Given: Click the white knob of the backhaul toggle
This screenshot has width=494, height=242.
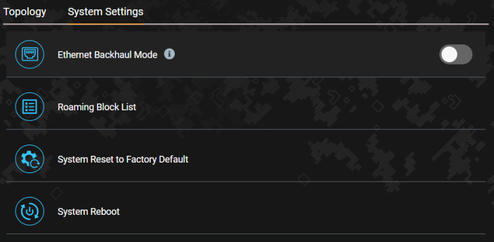Looking at the screenshot, I should [449, 54].
